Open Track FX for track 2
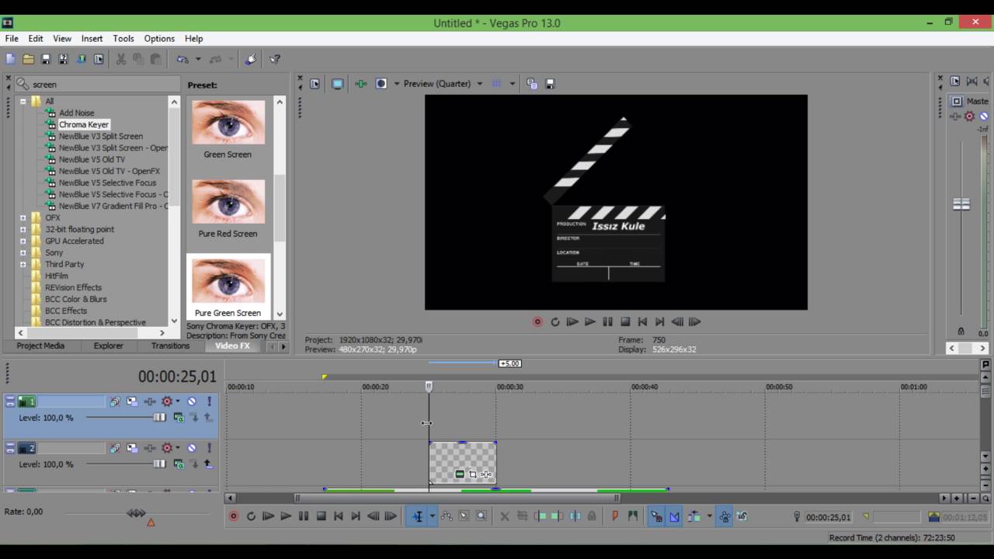The width and height of the screenshot is (994, 559). coord(149,448)
